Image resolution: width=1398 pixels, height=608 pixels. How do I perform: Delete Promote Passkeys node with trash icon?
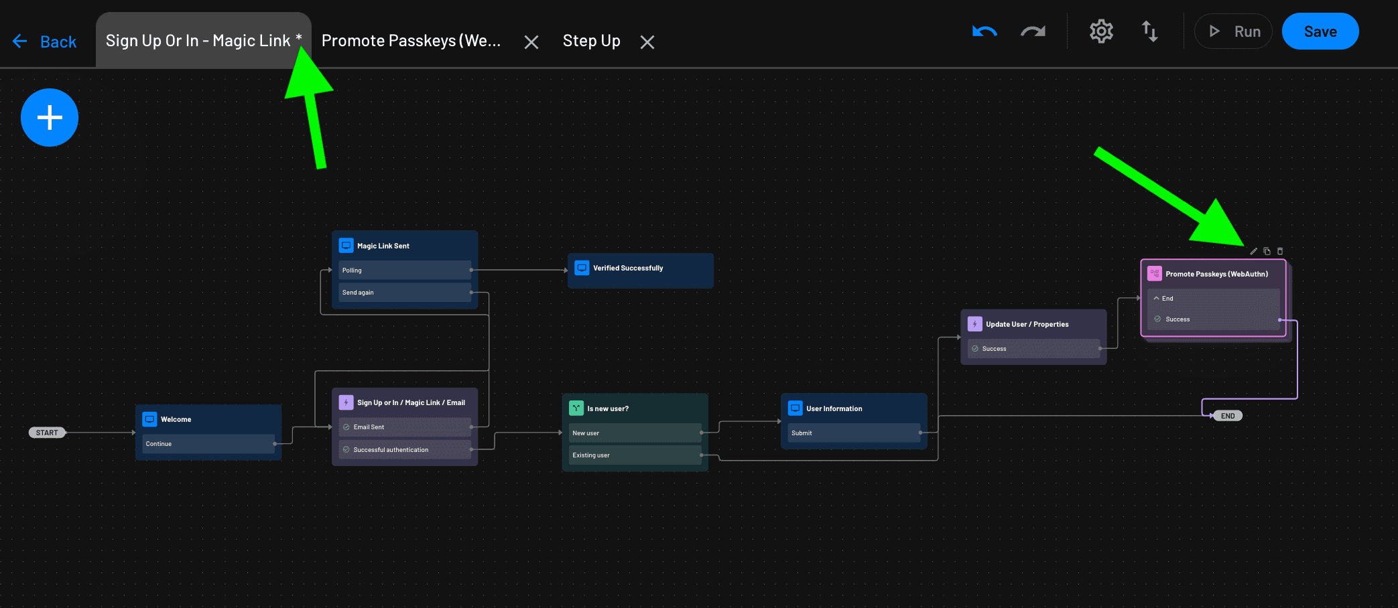pos(1280,252)
